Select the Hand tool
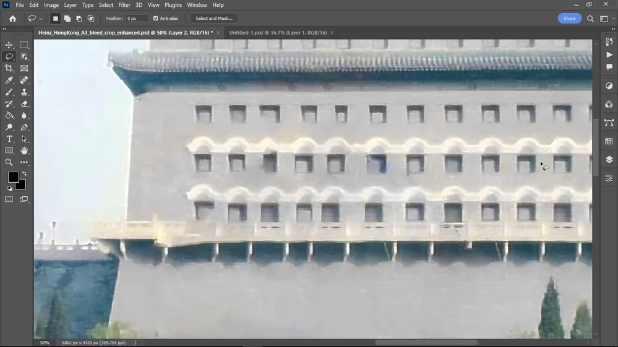618x347 pixels. 24,151
